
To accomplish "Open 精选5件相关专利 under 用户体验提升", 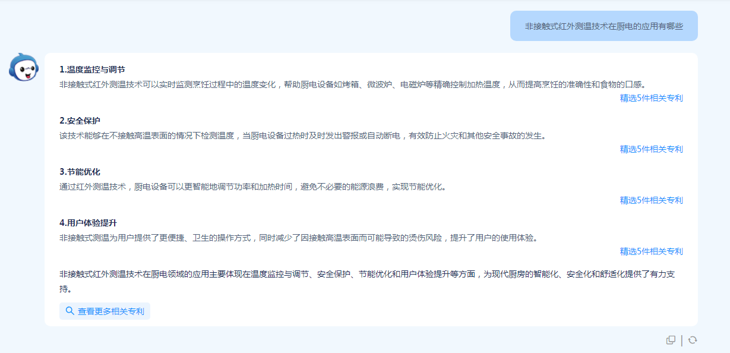I will click(x=651, y=251).
